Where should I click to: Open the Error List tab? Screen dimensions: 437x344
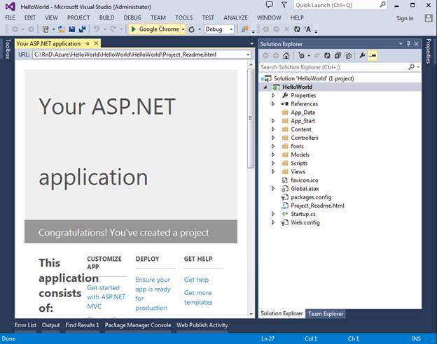(x=25, y=325)
